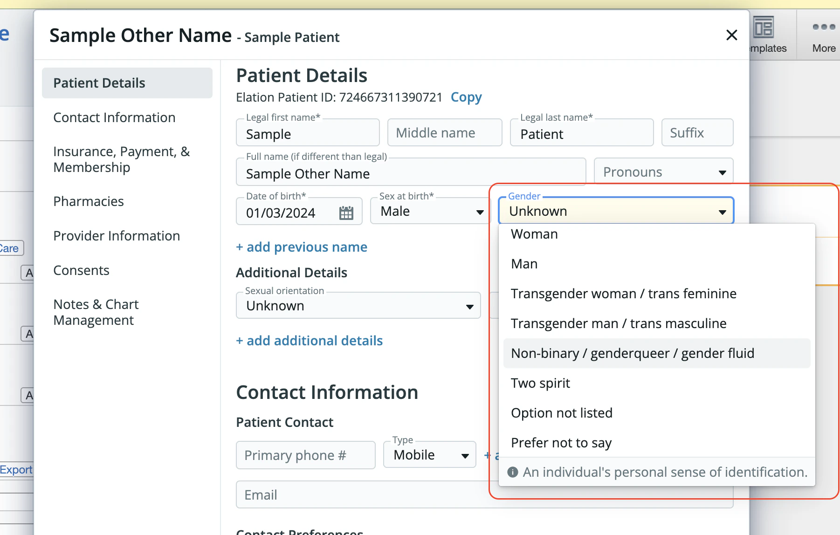This screenshot has height=535, width=840.
Task: Edit the Legal first name field
Action: coord(308,132)
